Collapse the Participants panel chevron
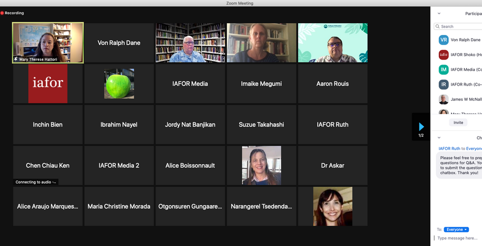This screenshot has width=482, height=246. [x=439, y=14]
